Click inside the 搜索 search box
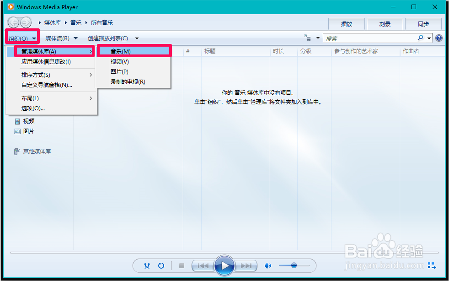This screenshot has width=449, height=281. pyautogui.click(x=369, y=38)
